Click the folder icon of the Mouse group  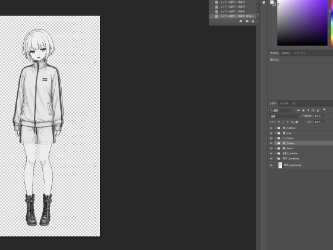click(x=279, y=138)
